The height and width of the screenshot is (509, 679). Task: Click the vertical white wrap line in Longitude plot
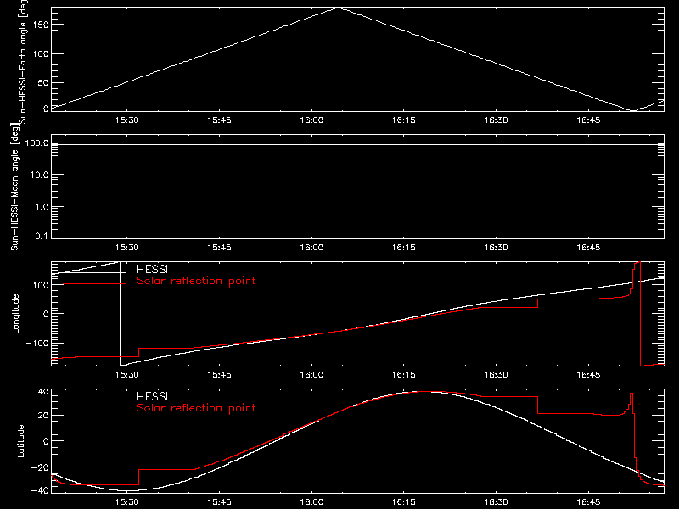coord(120,314)
